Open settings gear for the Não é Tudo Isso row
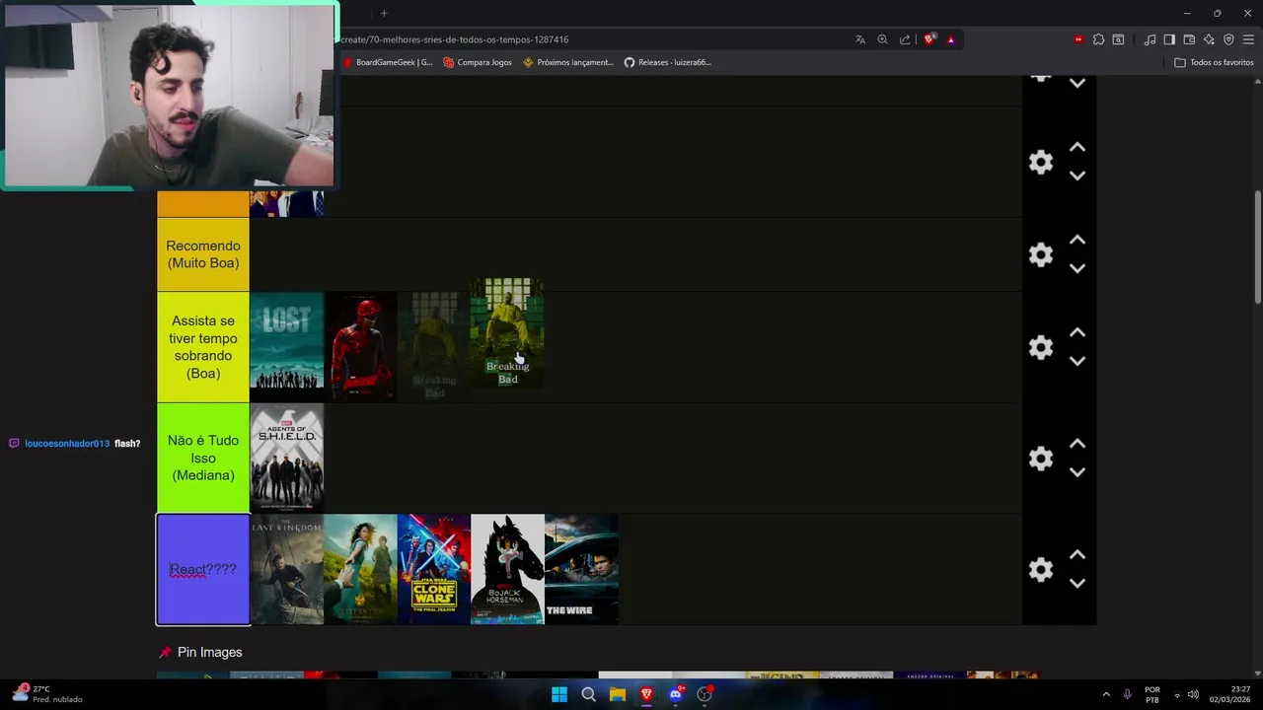This screenshot has height=710, width=1263. click(x=1041, y=459)
